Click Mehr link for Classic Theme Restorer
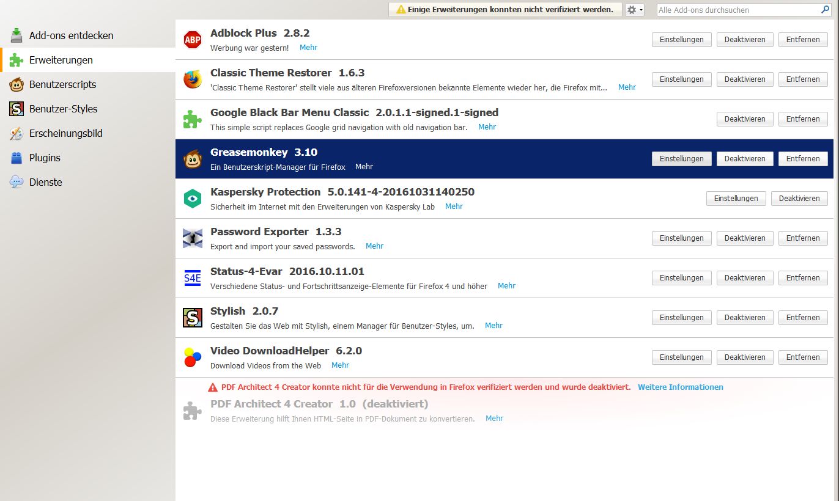 tap(627, 87)
